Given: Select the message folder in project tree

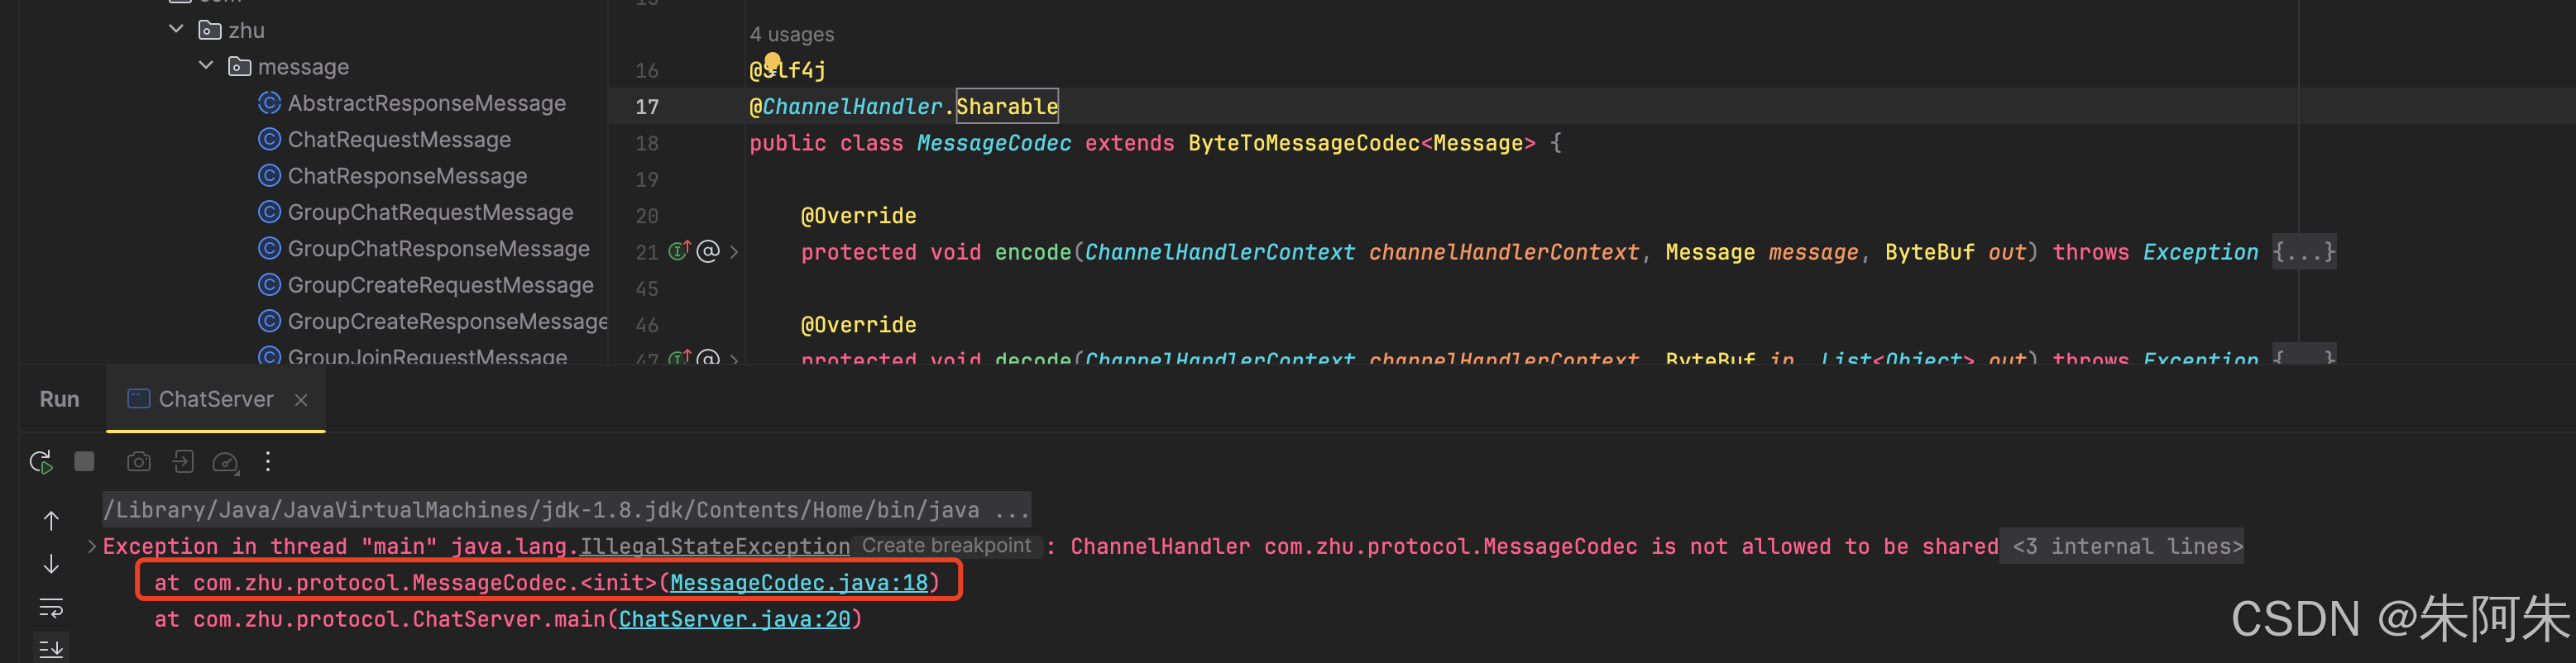Looking at the screenshot, I should point(303,67).
